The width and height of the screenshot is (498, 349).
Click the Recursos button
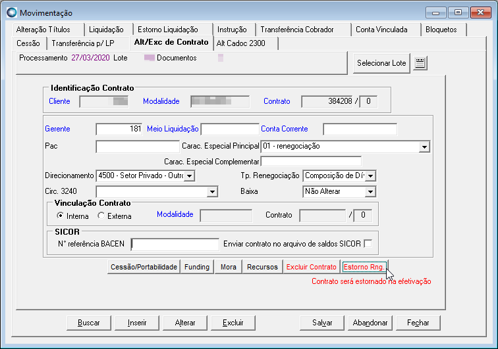(x=262, y=267)
